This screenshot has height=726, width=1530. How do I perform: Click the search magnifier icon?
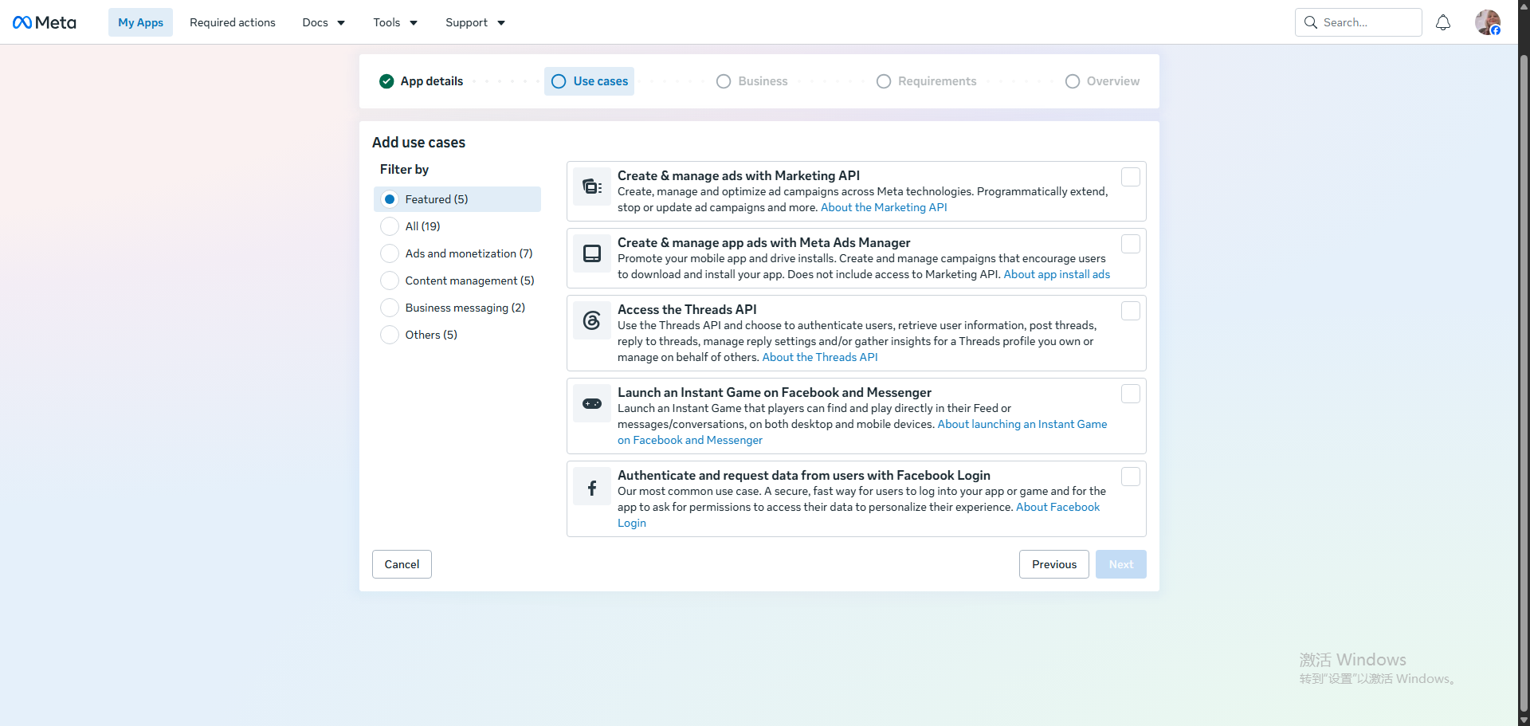point(1311,22)
